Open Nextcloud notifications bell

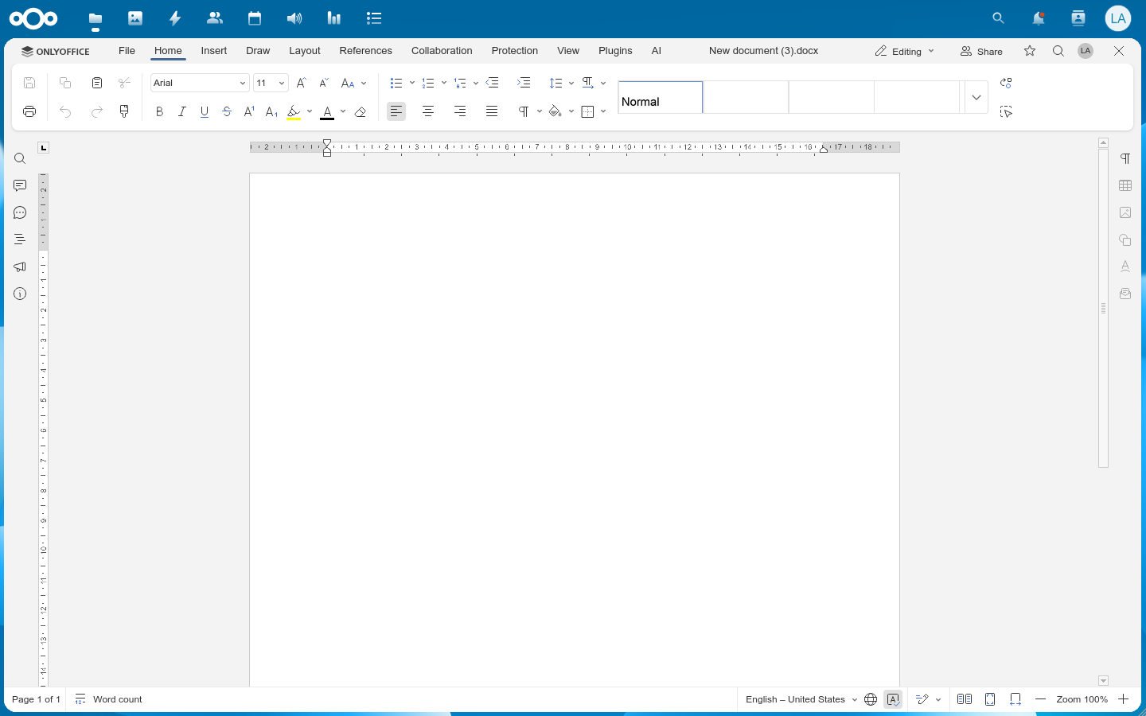pos(1039,18)
